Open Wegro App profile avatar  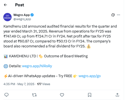[x=7, y=17]
